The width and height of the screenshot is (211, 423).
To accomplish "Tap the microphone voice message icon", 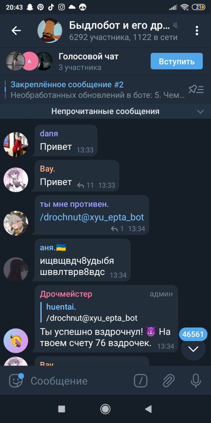I will coord(196,381).
